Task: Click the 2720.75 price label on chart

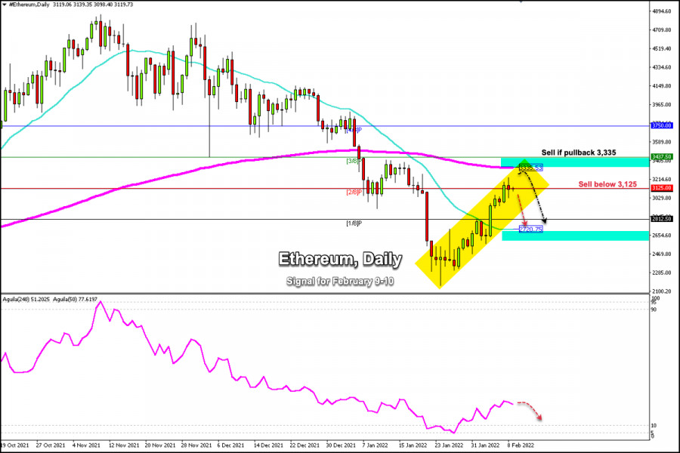Action: pos(530,229)
